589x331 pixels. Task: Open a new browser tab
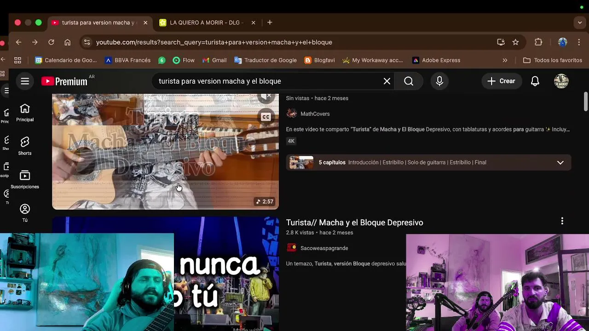pos(270,23)
